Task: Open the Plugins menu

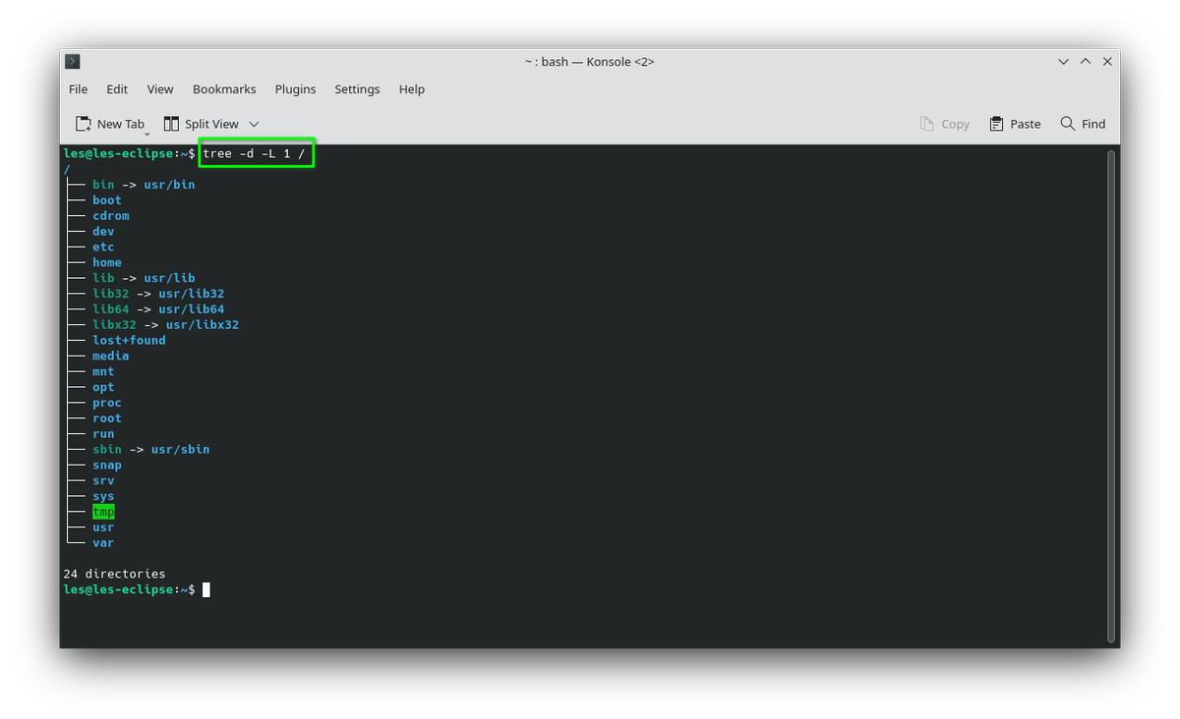Action: [x=295, y=88]
